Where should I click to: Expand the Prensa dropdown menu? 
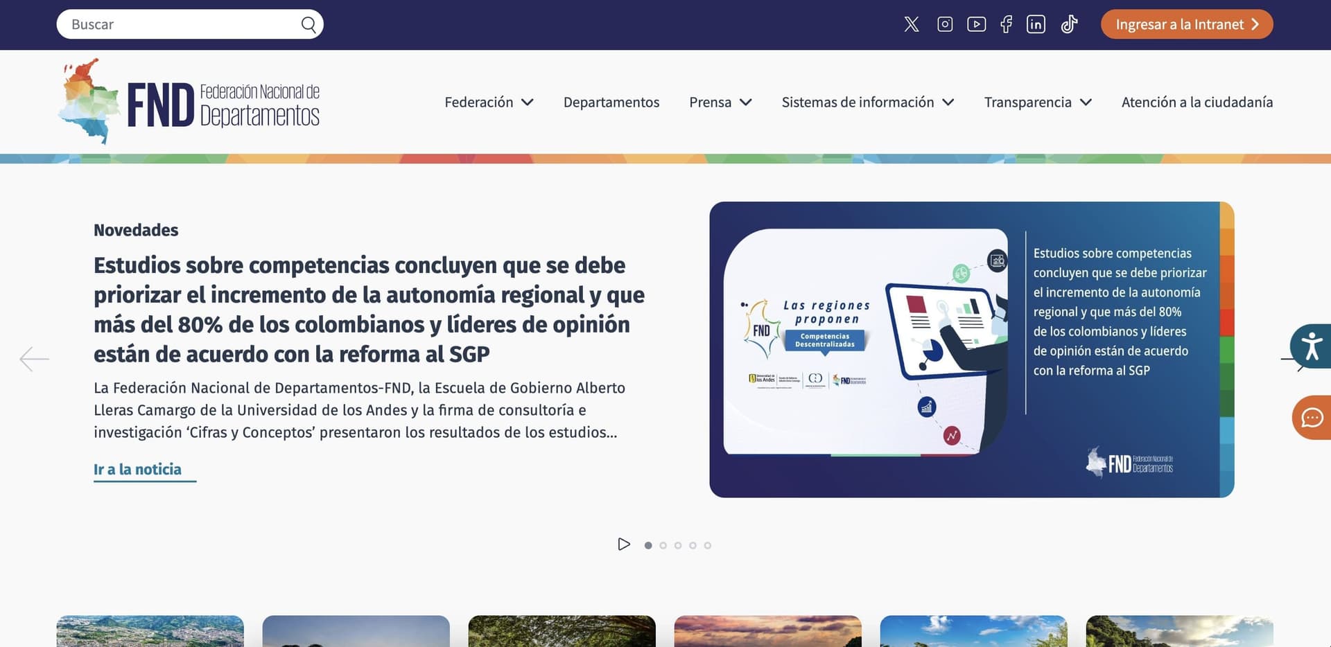[x=720, y=102]
